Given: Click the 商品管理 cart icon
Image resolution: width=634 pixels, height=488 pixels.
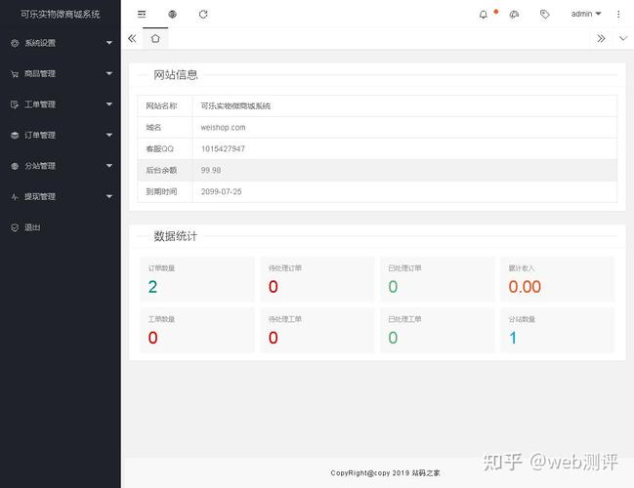Looking at the screenshot, I should click(x=15, y=73).
